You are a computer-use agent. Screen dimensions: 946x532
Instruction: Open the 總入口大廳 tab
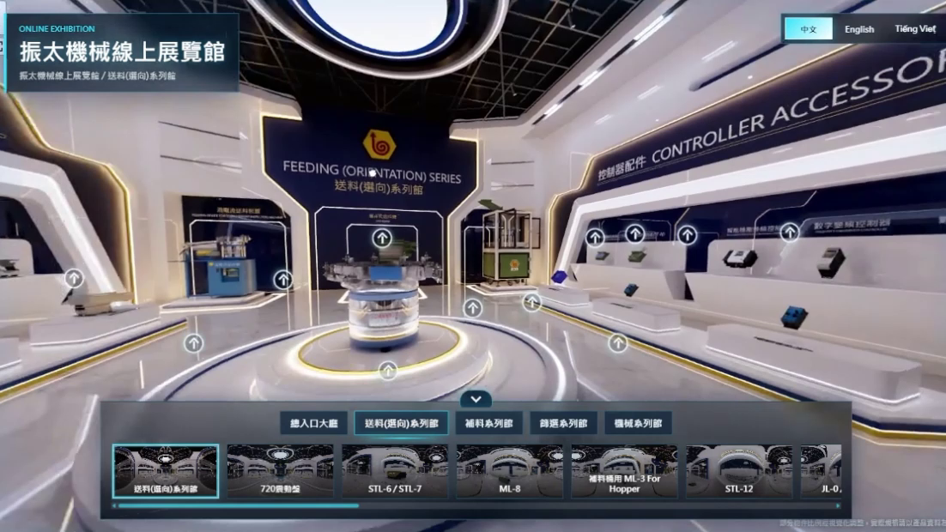(313, 423)
